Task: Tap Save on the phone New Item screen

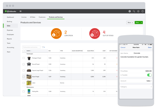Action: tap(150, 47)
